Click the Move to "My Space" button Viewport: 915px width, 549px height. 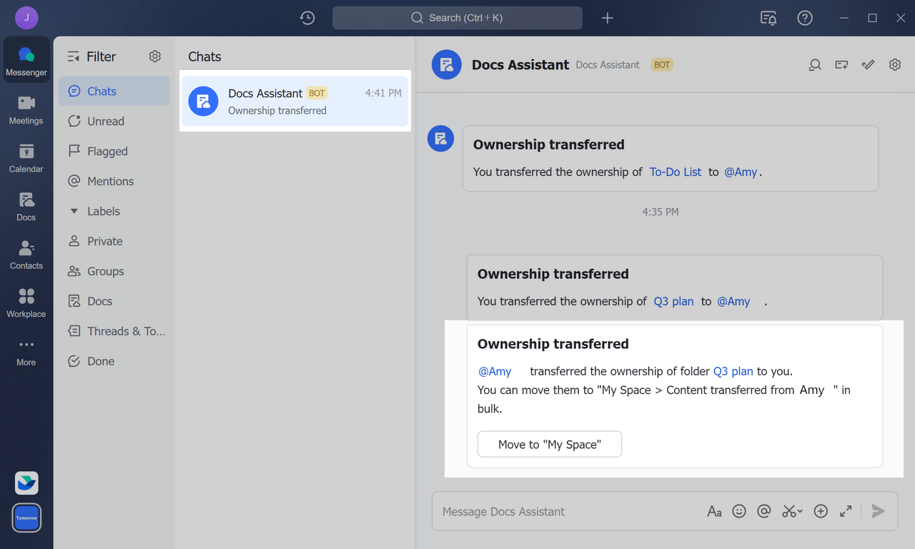click(x=549, y=445)
